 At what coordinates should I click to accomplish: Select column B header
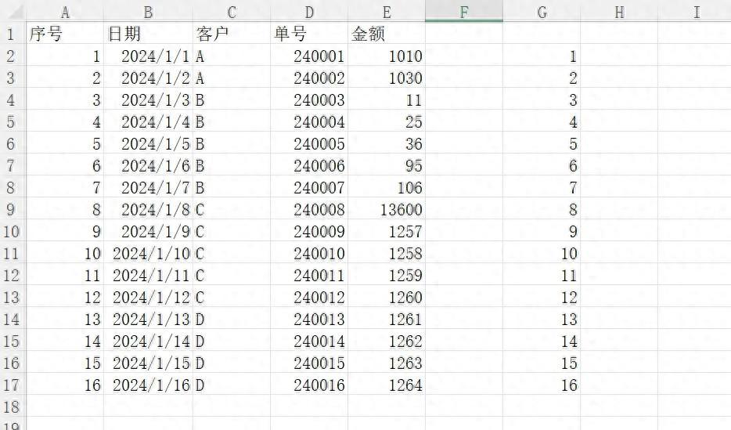tap(148, 12)
